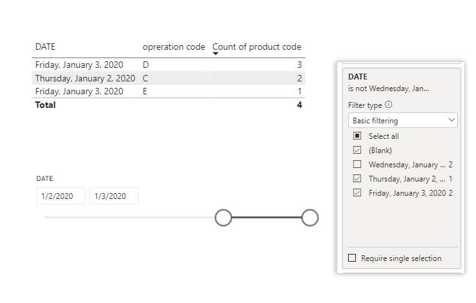This screenshot has height=303, width=476.
Task: Click sort arrow under Count of product code
Action: click(216, 54)
